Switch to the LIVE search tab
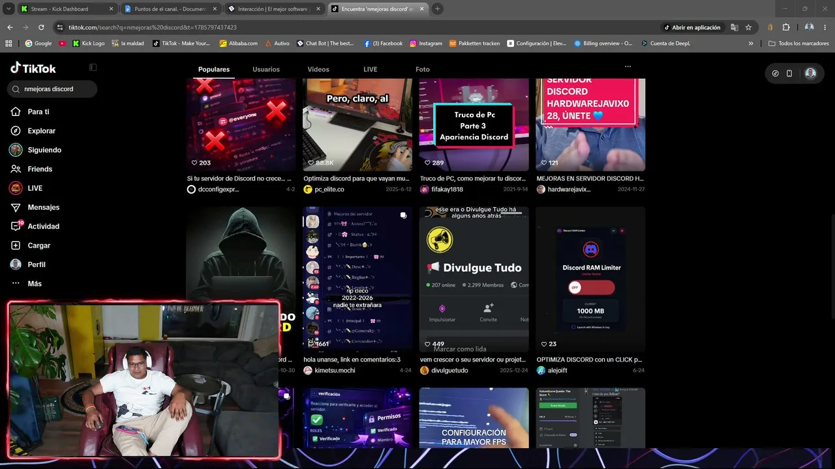The image size is (835, 469). (371, 69)
